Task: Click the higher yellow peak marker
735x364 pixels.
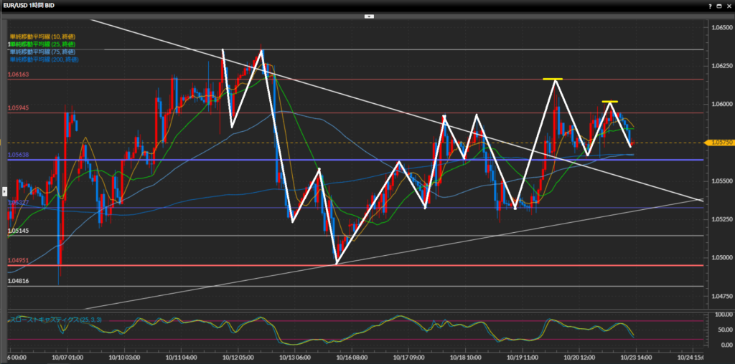Action: [552, 79]
